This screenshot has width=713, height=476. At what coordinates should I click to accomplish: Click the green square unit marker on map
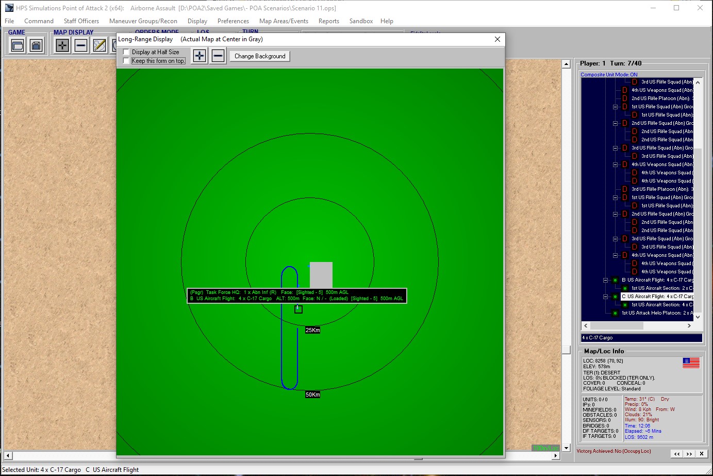tap(299, 309)
